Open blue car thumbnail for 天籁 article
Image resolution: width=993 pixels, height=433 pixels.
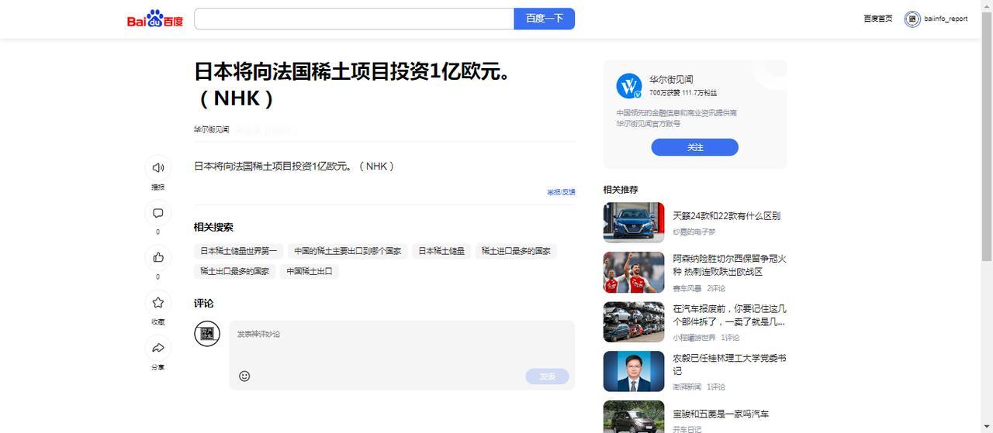coord(634,222)
